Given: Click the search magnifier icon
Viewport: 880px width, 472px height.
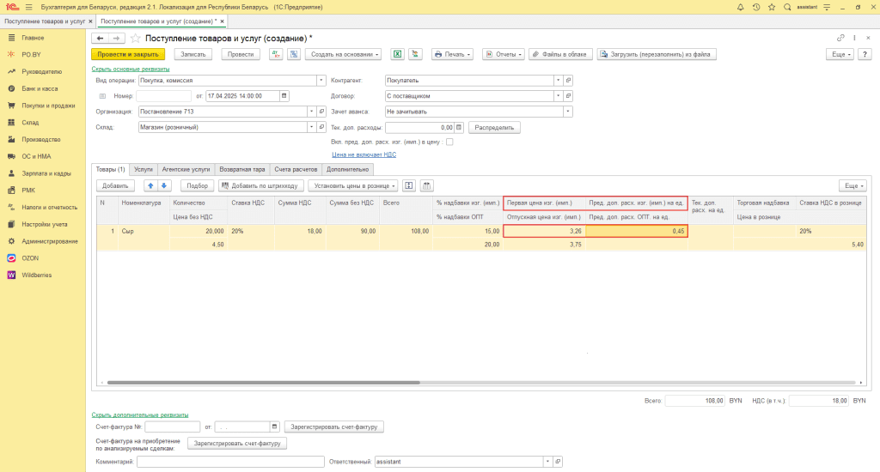Looking at the screenshot, I should tap(785, 7).
